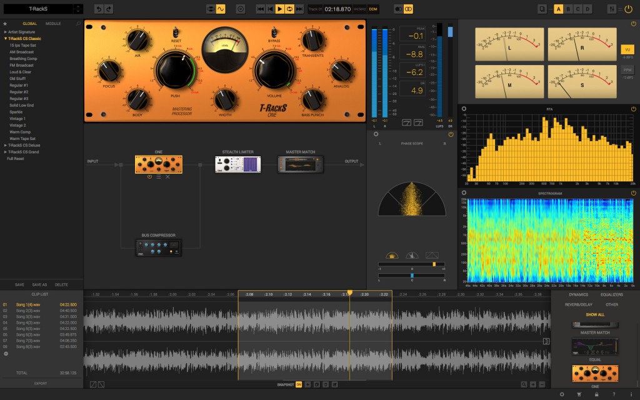This screenshot has width=640, height=400.
Task: Click the shopping cart icon in bottom bar
Action: 579,394
